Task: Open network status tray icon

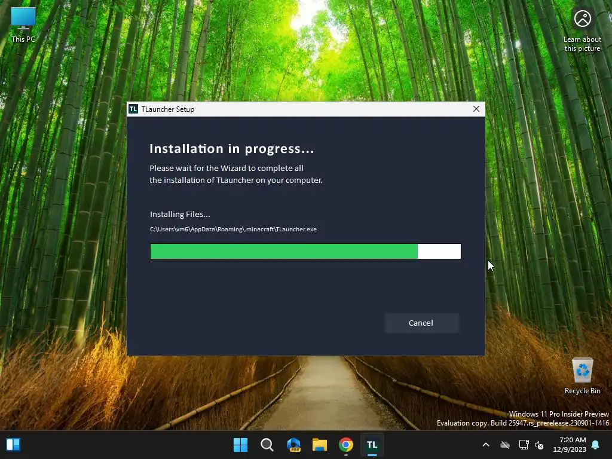Action: (x=524, y=445)
